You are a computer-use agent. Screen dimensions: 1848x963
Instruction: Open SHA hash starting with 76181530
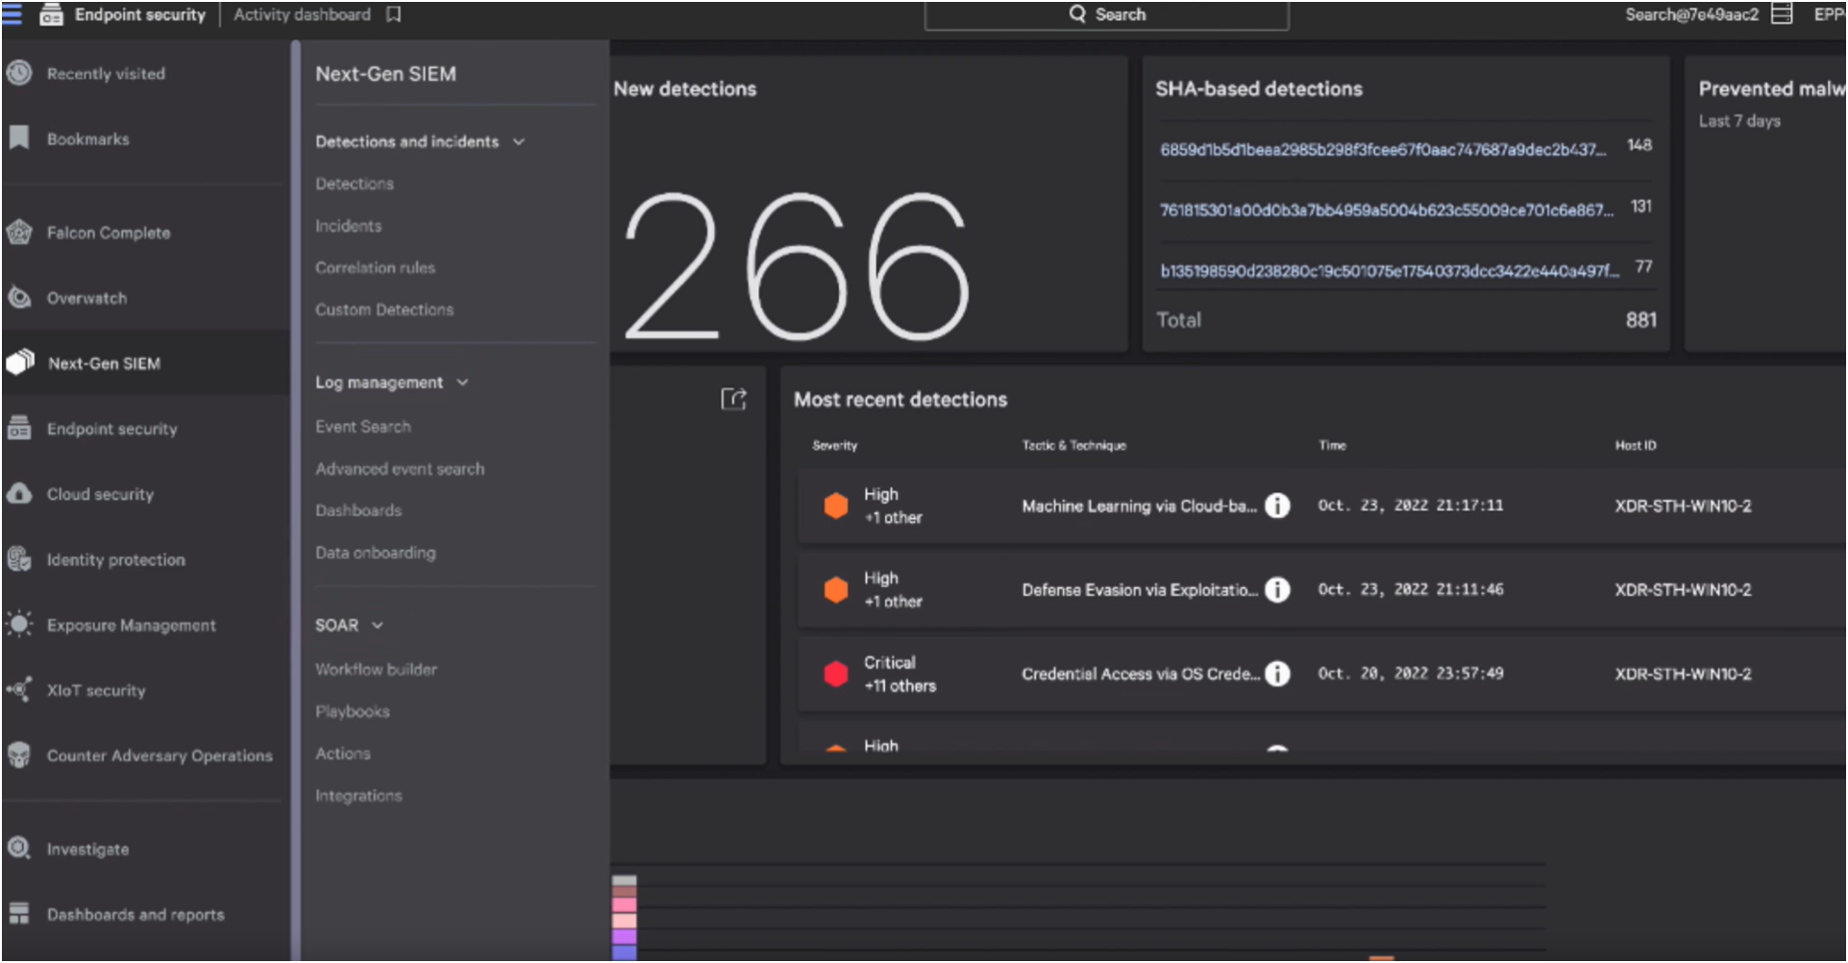1387,210
